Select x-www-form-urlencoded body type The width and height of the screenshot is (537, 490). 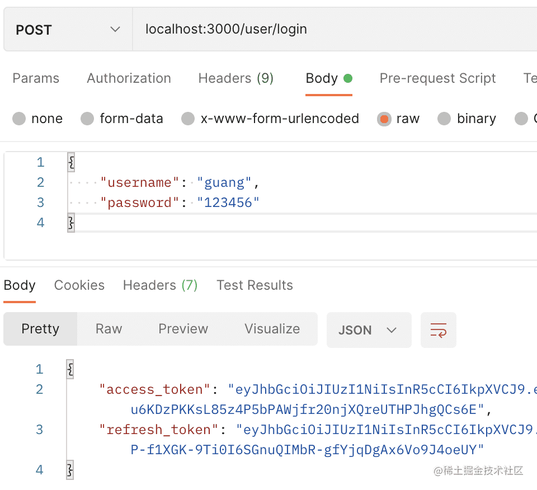pos(189,119)
